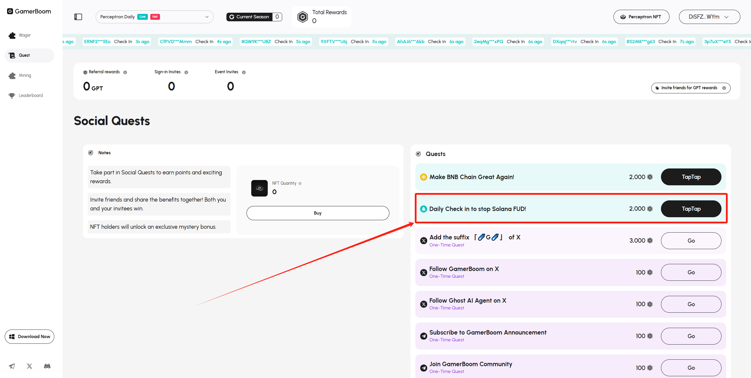This screenshot has width=751, height=378.
Task: Click Go for Follow Ghost AI Agent on X
Action: 691,304
